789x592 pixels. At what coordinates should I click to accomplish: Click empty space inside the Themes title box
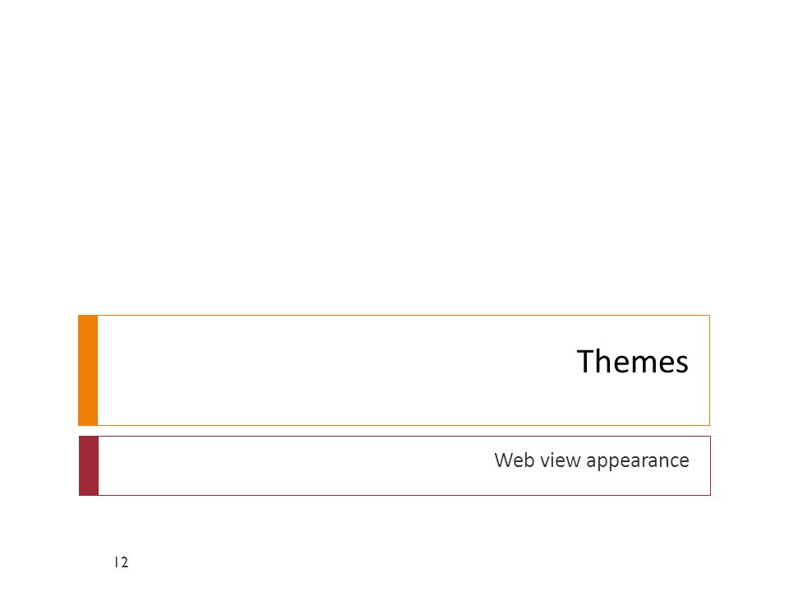tap(327, 370)
